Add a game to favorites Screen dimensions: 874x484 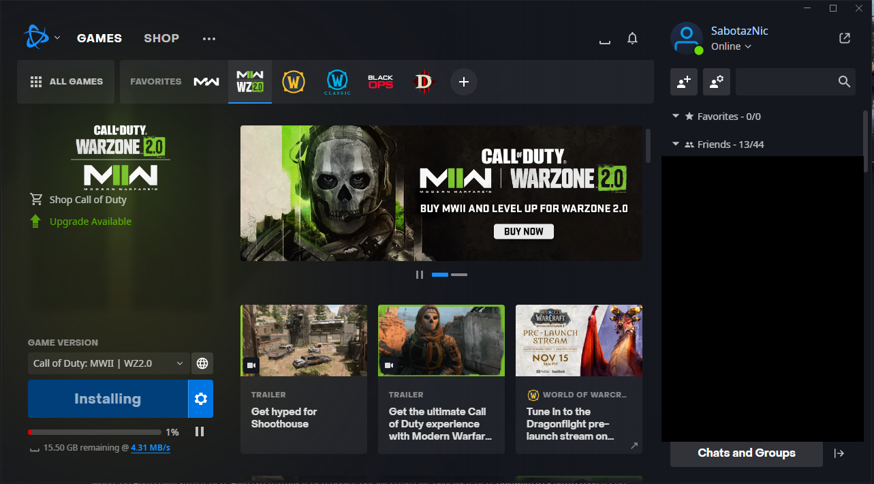tap(464, 82)
